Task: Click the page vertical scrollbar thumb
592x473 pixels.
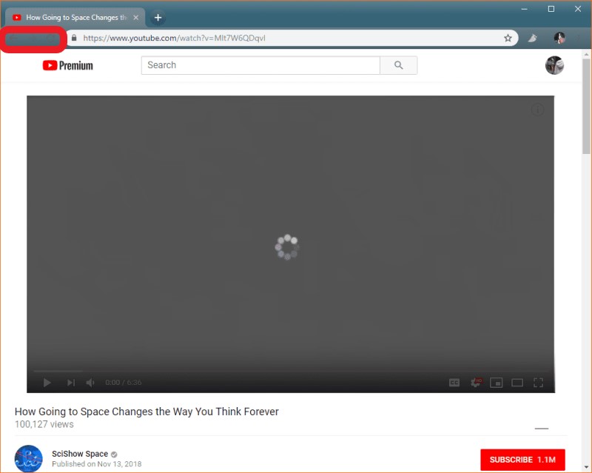Action: coord(586,106)
